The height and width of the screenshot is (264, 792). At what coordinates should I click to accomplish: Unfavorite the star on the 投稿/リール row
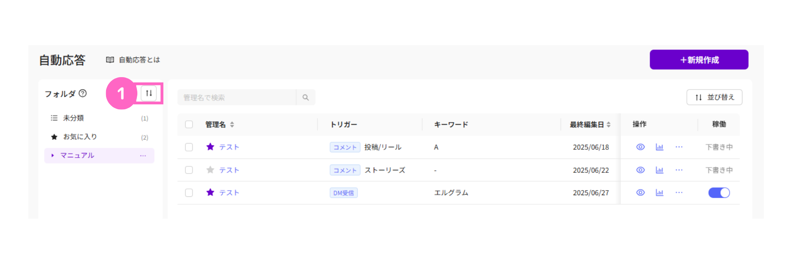pos(210,147)
